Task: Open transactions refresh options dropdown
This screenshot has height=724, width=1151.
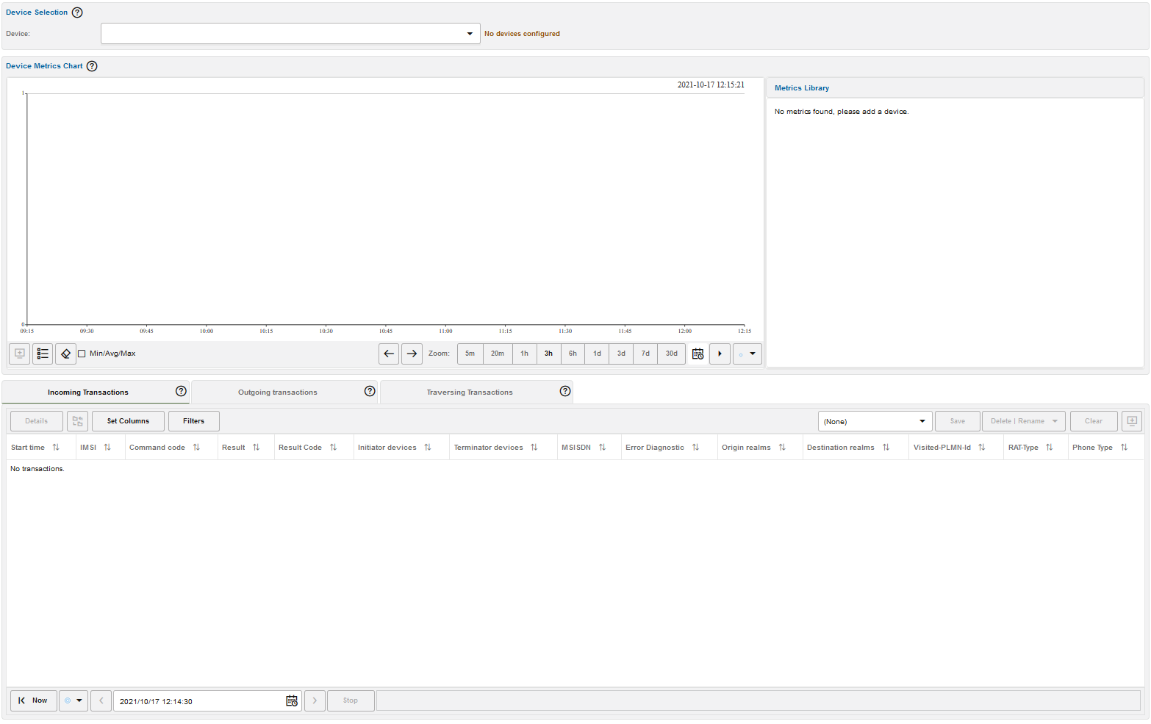Action: click(73, 700)
